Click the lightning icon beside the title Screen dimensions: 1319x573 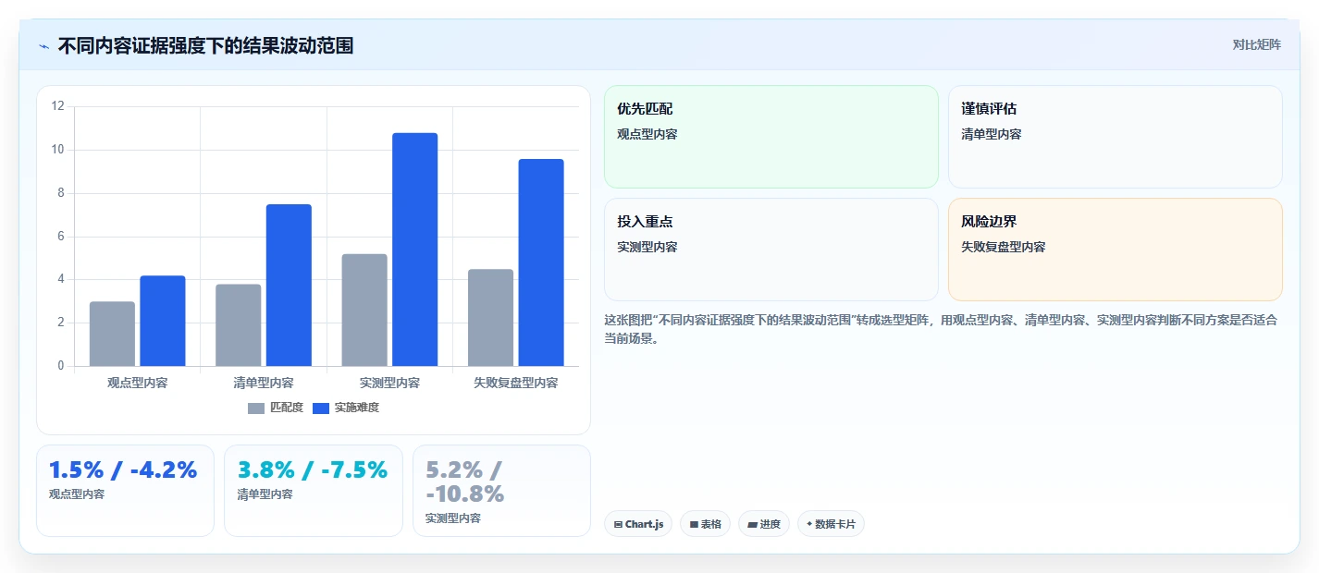point(43,46)
